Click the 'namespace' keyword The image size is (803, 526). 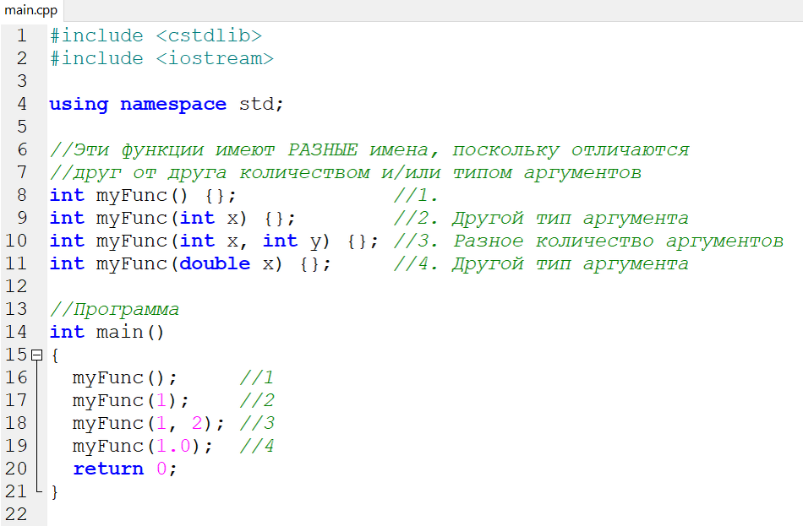point(173,105)
